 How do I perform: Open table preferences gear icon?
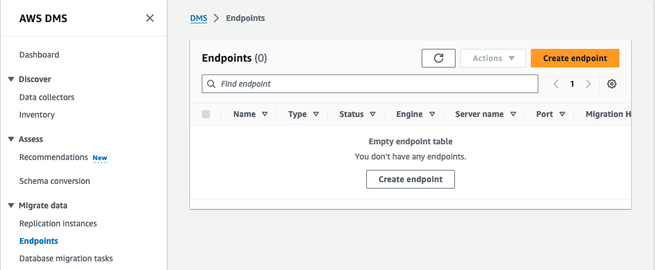(612, 84)
